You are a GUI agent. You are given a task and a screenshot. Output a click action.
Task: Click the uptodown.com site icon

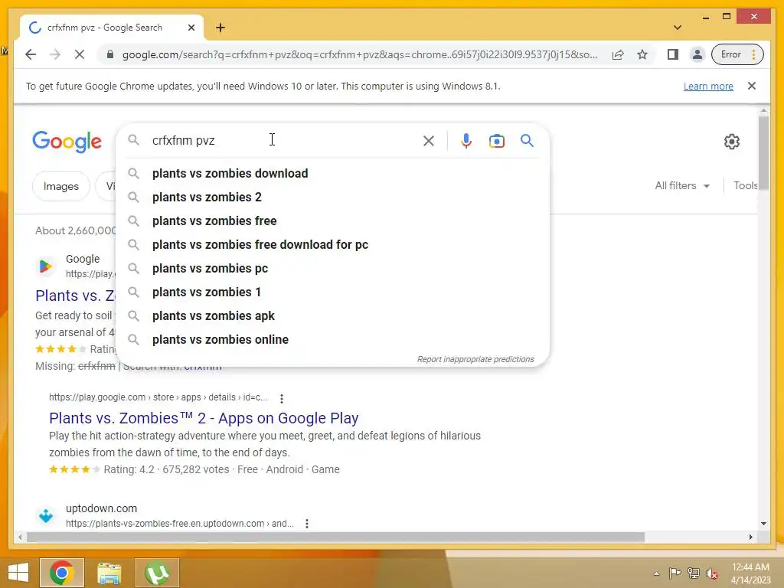pyautogui.click(x=46, y=515)
